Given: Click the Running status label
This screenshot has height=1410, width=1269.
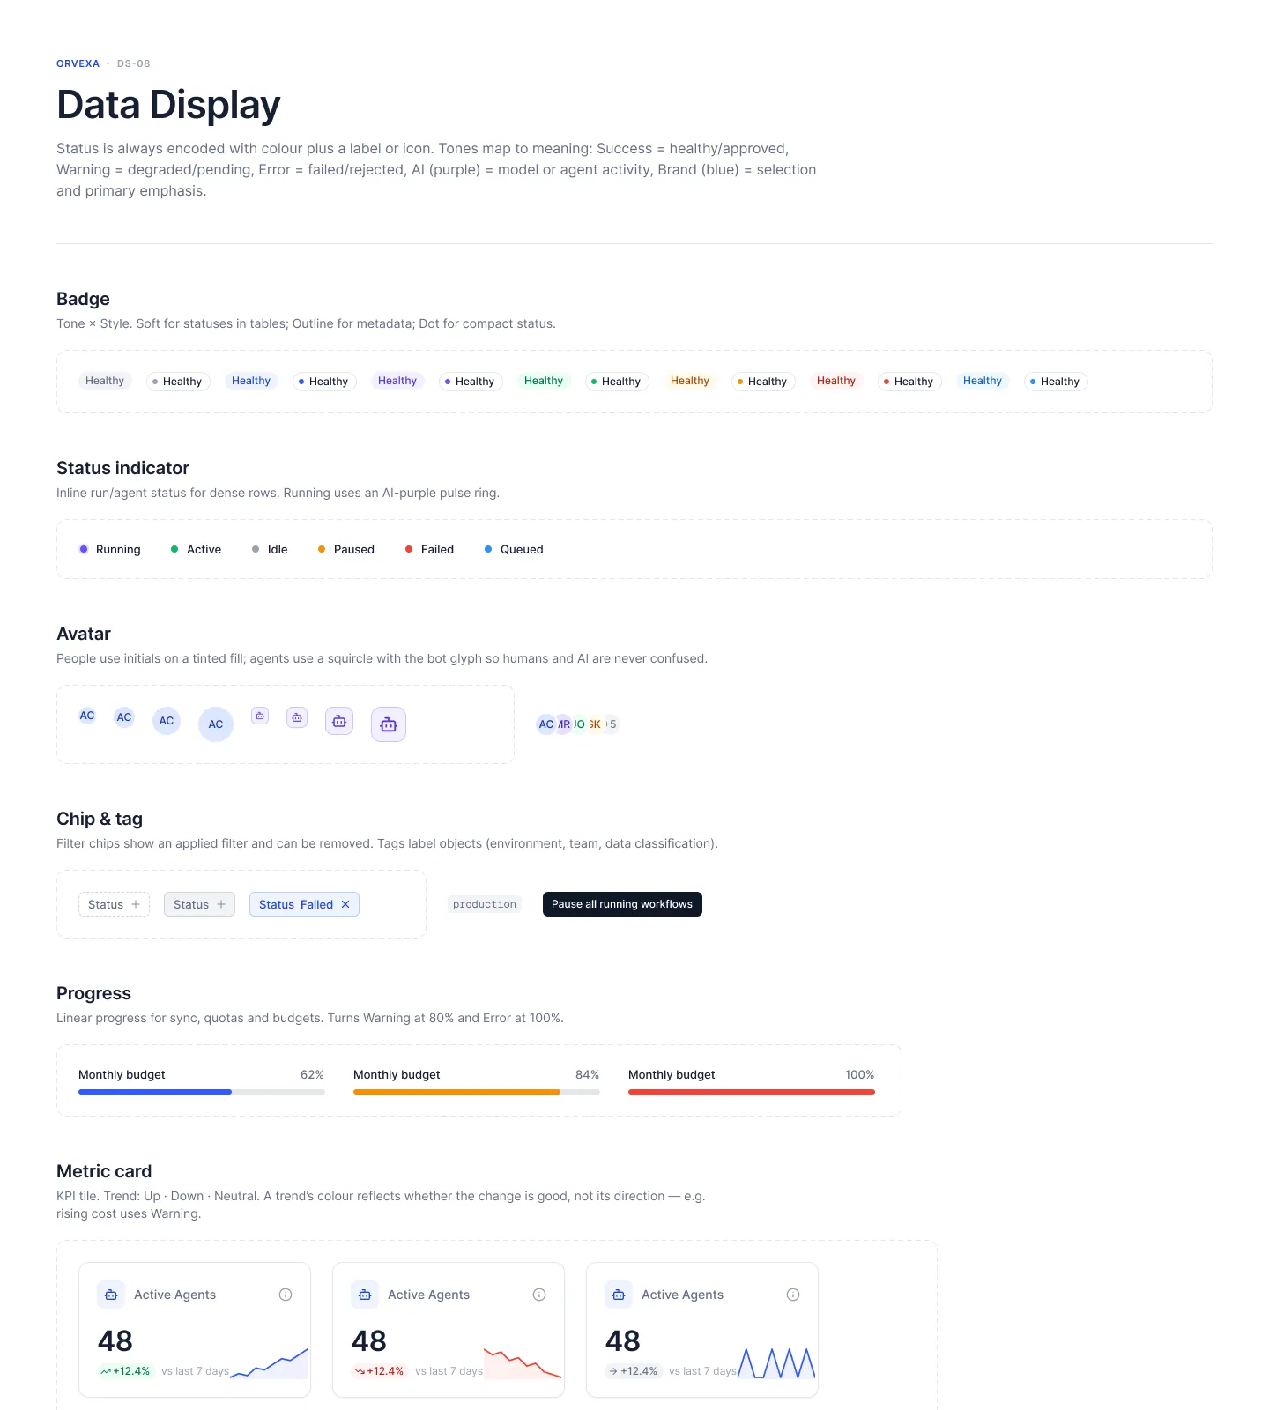Looking at the screenshot, I should [118, 549].
